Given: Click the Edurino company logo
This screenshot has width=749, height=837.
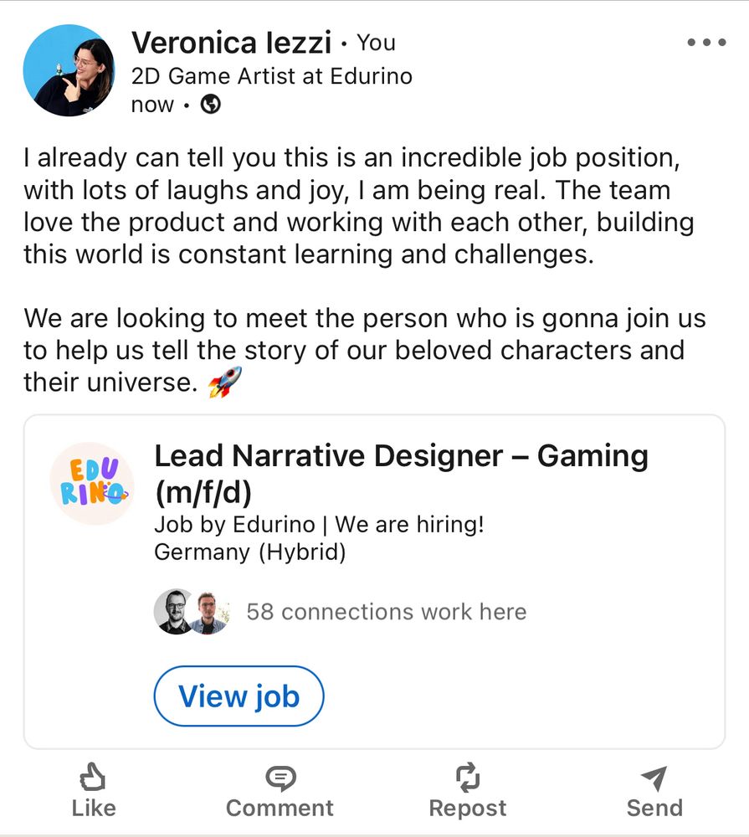Looking at the screenshot, I should (92, 483).
